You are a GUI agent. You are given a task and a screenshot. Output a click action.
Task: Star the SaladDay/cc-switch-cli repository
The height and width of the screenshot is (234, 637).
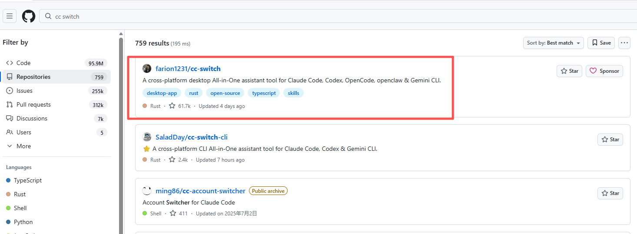coord(610,140)
